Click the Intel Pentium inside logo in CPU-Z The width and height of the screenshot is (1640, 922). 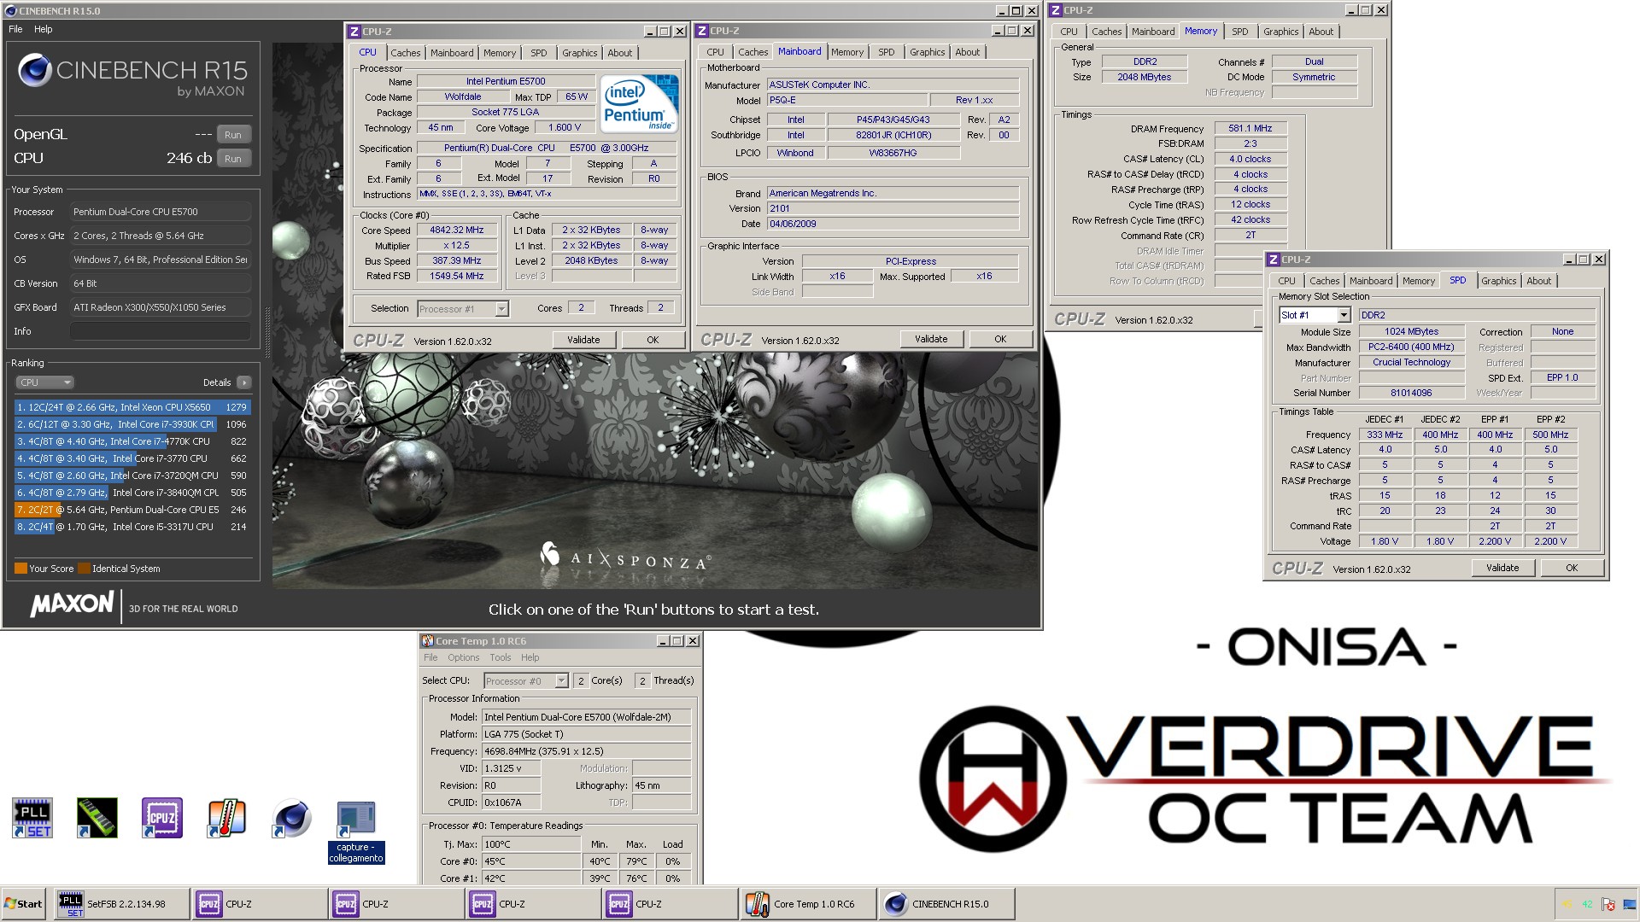(639, 103)
